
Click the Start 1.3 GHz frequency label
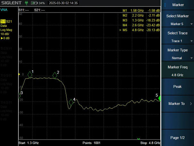pos(29,143)
